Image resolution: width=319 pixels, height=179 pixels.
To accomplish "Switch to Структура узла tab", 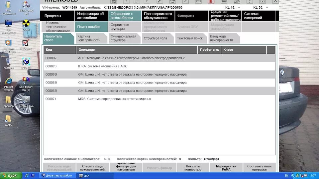I will tap(158, 38).
